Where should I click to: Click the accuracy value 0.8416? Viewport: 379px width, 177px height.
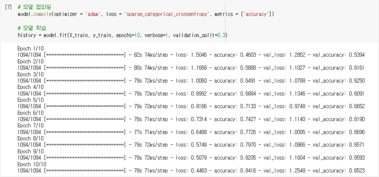tap(248, 171)
